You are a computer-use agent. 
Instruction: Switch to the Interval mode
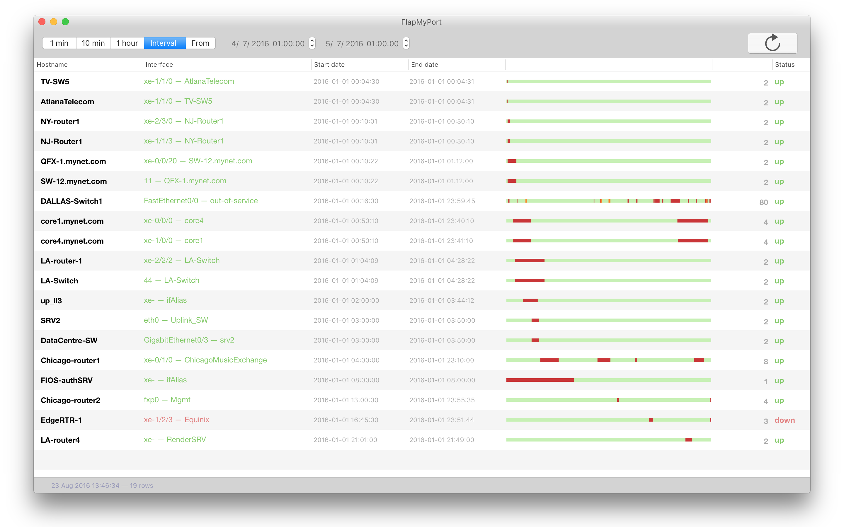(x=163, y=43)
